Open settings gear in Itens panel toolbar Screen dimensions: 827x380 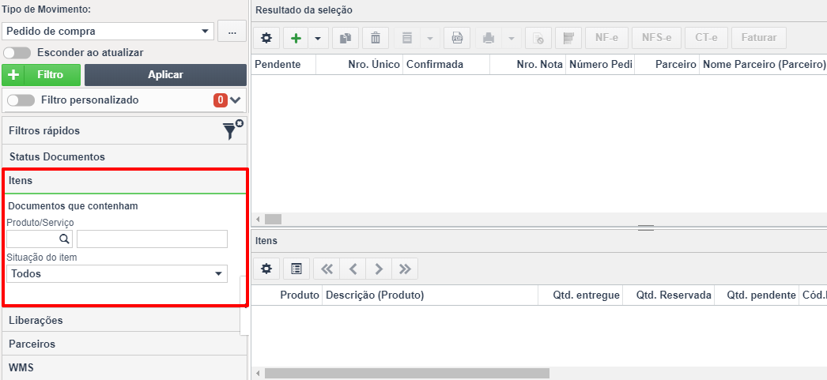pyautogui.click(x=266, y=269)
